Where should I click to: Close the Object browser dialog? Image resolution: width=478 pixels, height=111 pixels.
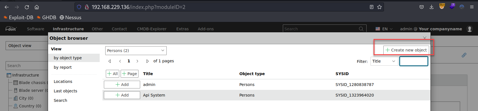tap(425, 38)
